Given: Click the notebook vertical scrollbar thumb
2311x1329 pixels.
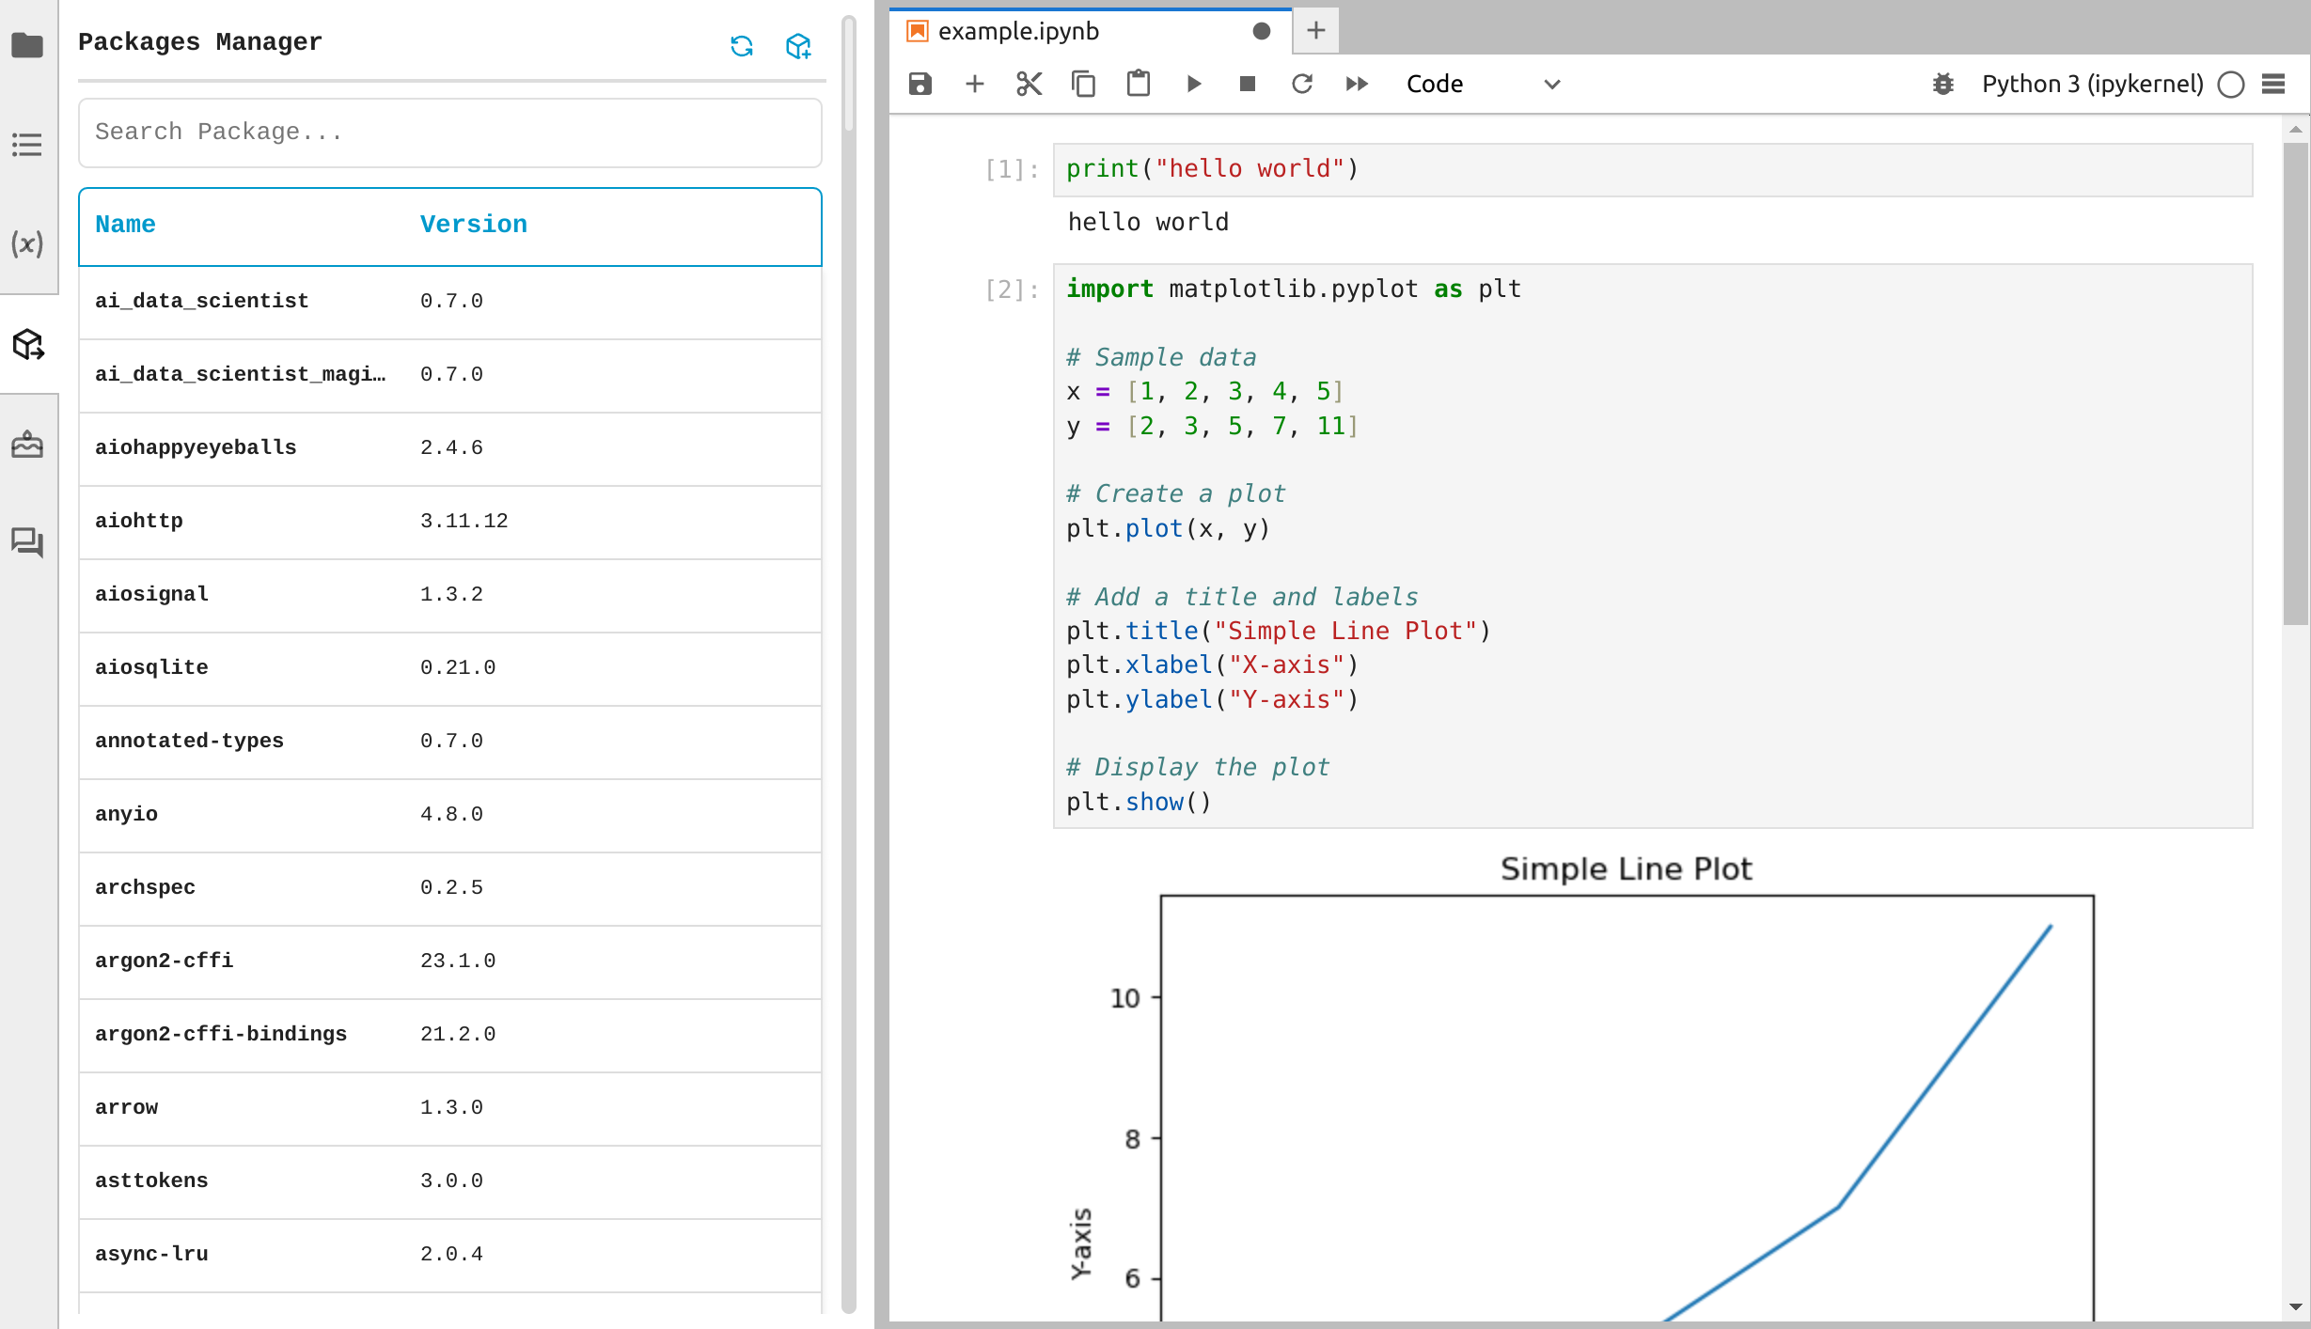Looking at the screenshot, I should click(x=2295, y=383).
